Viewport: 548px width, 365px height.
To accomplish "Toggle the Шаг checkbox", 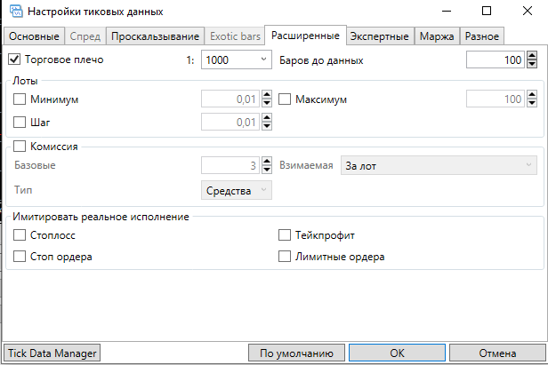I will (20, 123).
